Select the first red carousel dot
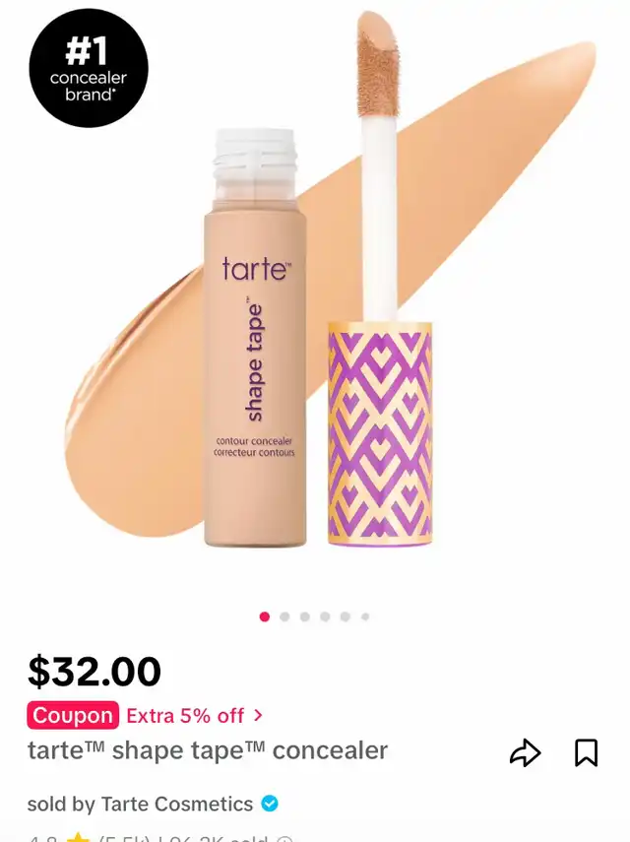Image resolution: width=630 pixels, height=842 pixels. click(x=264, y=616)
